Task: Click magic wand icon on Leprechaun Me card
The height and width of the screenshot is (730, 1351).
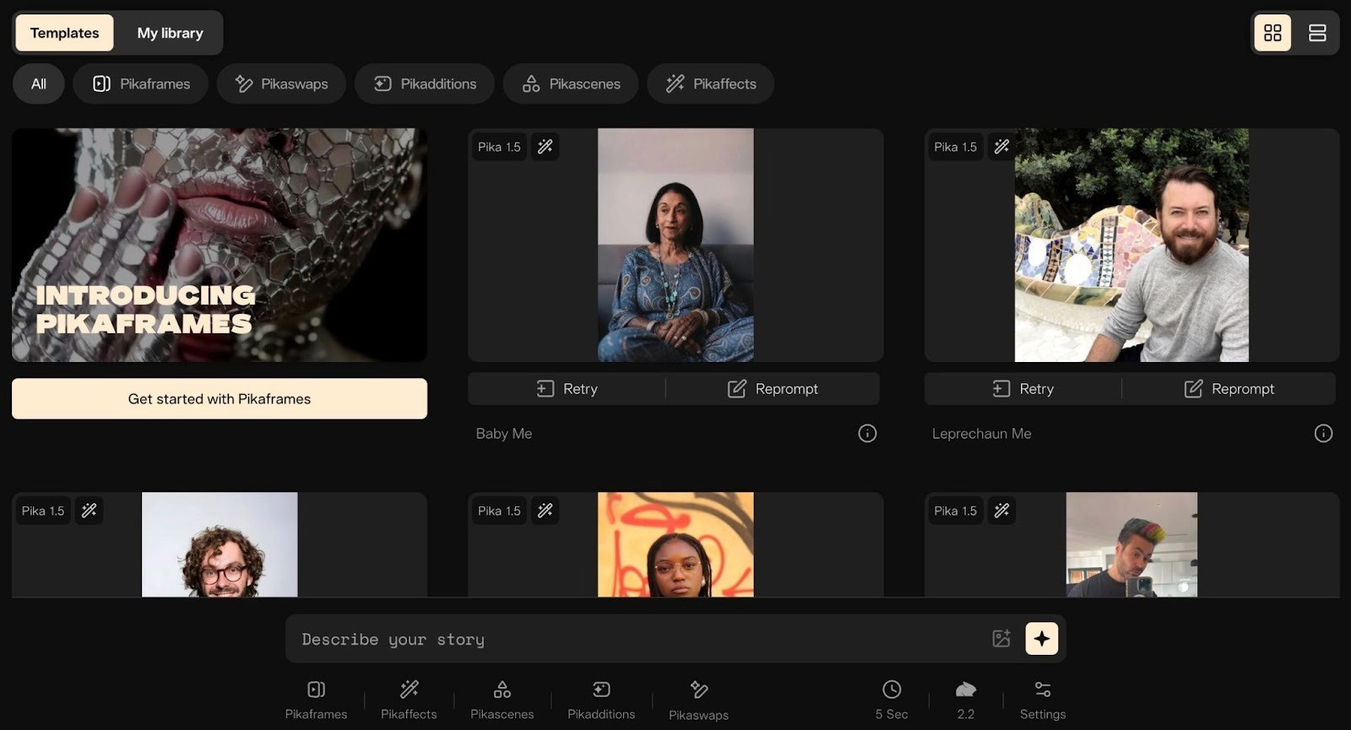Action: (1001, 147)
